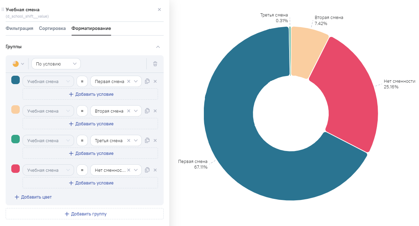Switch to the Сортировка tab
Screen dimensions: 419x226
52,29
